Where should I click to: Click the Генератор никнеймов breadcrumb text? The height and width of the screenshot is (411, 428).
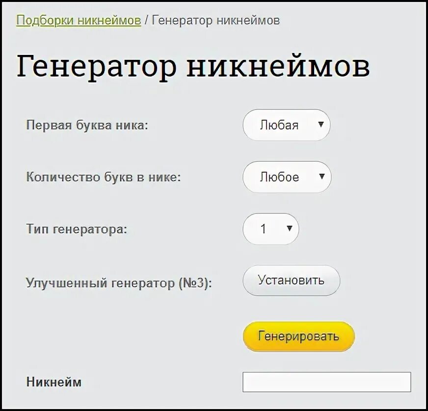215,20
